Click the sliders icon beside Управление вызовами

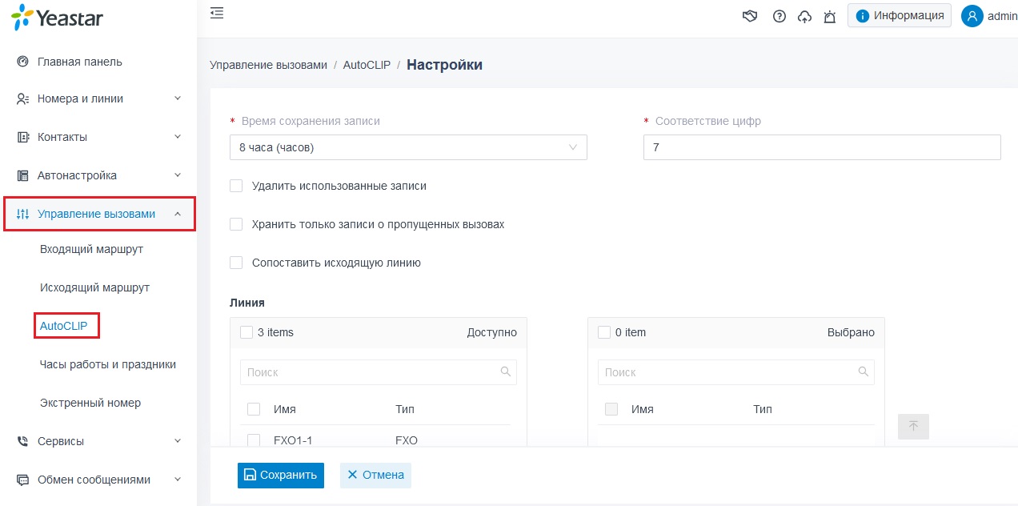(x=23, y=214)
